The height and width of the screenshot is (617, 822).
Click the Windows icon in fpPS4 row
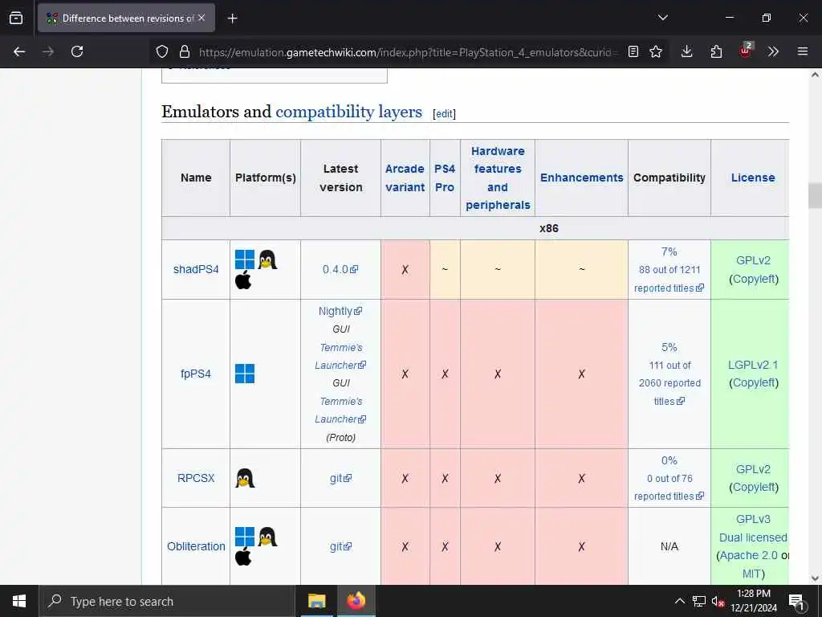245,374
